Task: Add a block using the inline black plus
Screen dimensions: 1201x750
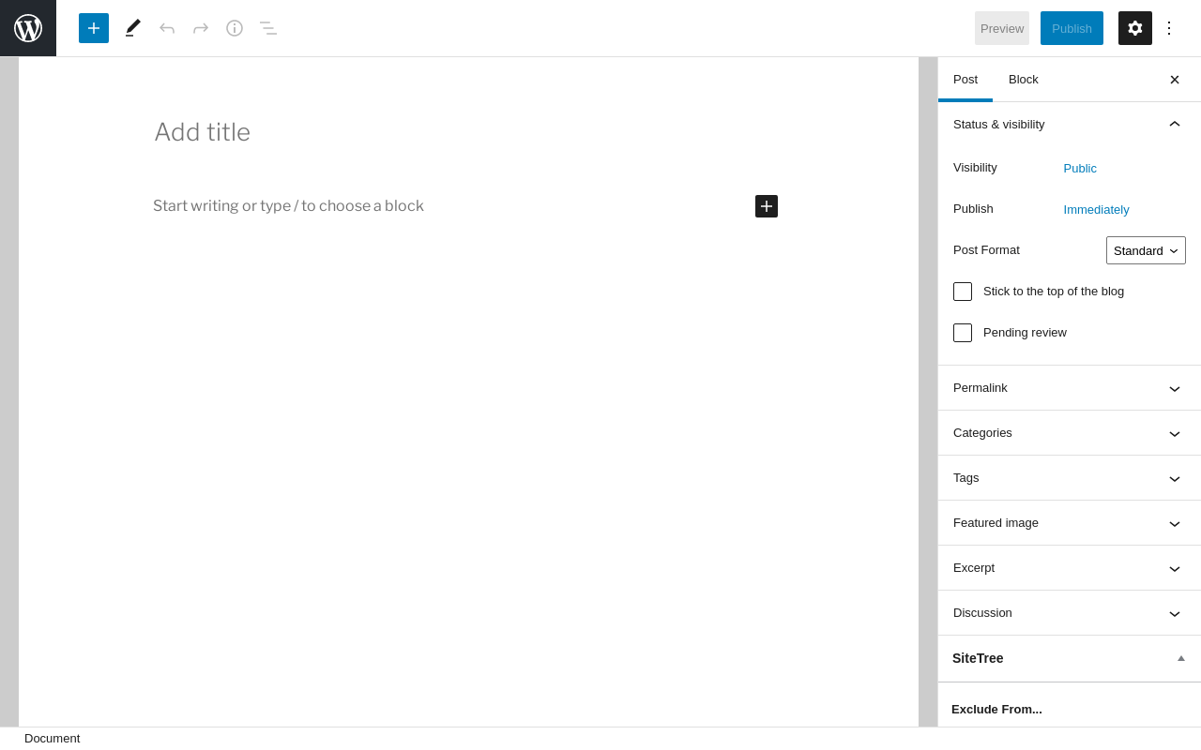Action: (x=767, y=206)
